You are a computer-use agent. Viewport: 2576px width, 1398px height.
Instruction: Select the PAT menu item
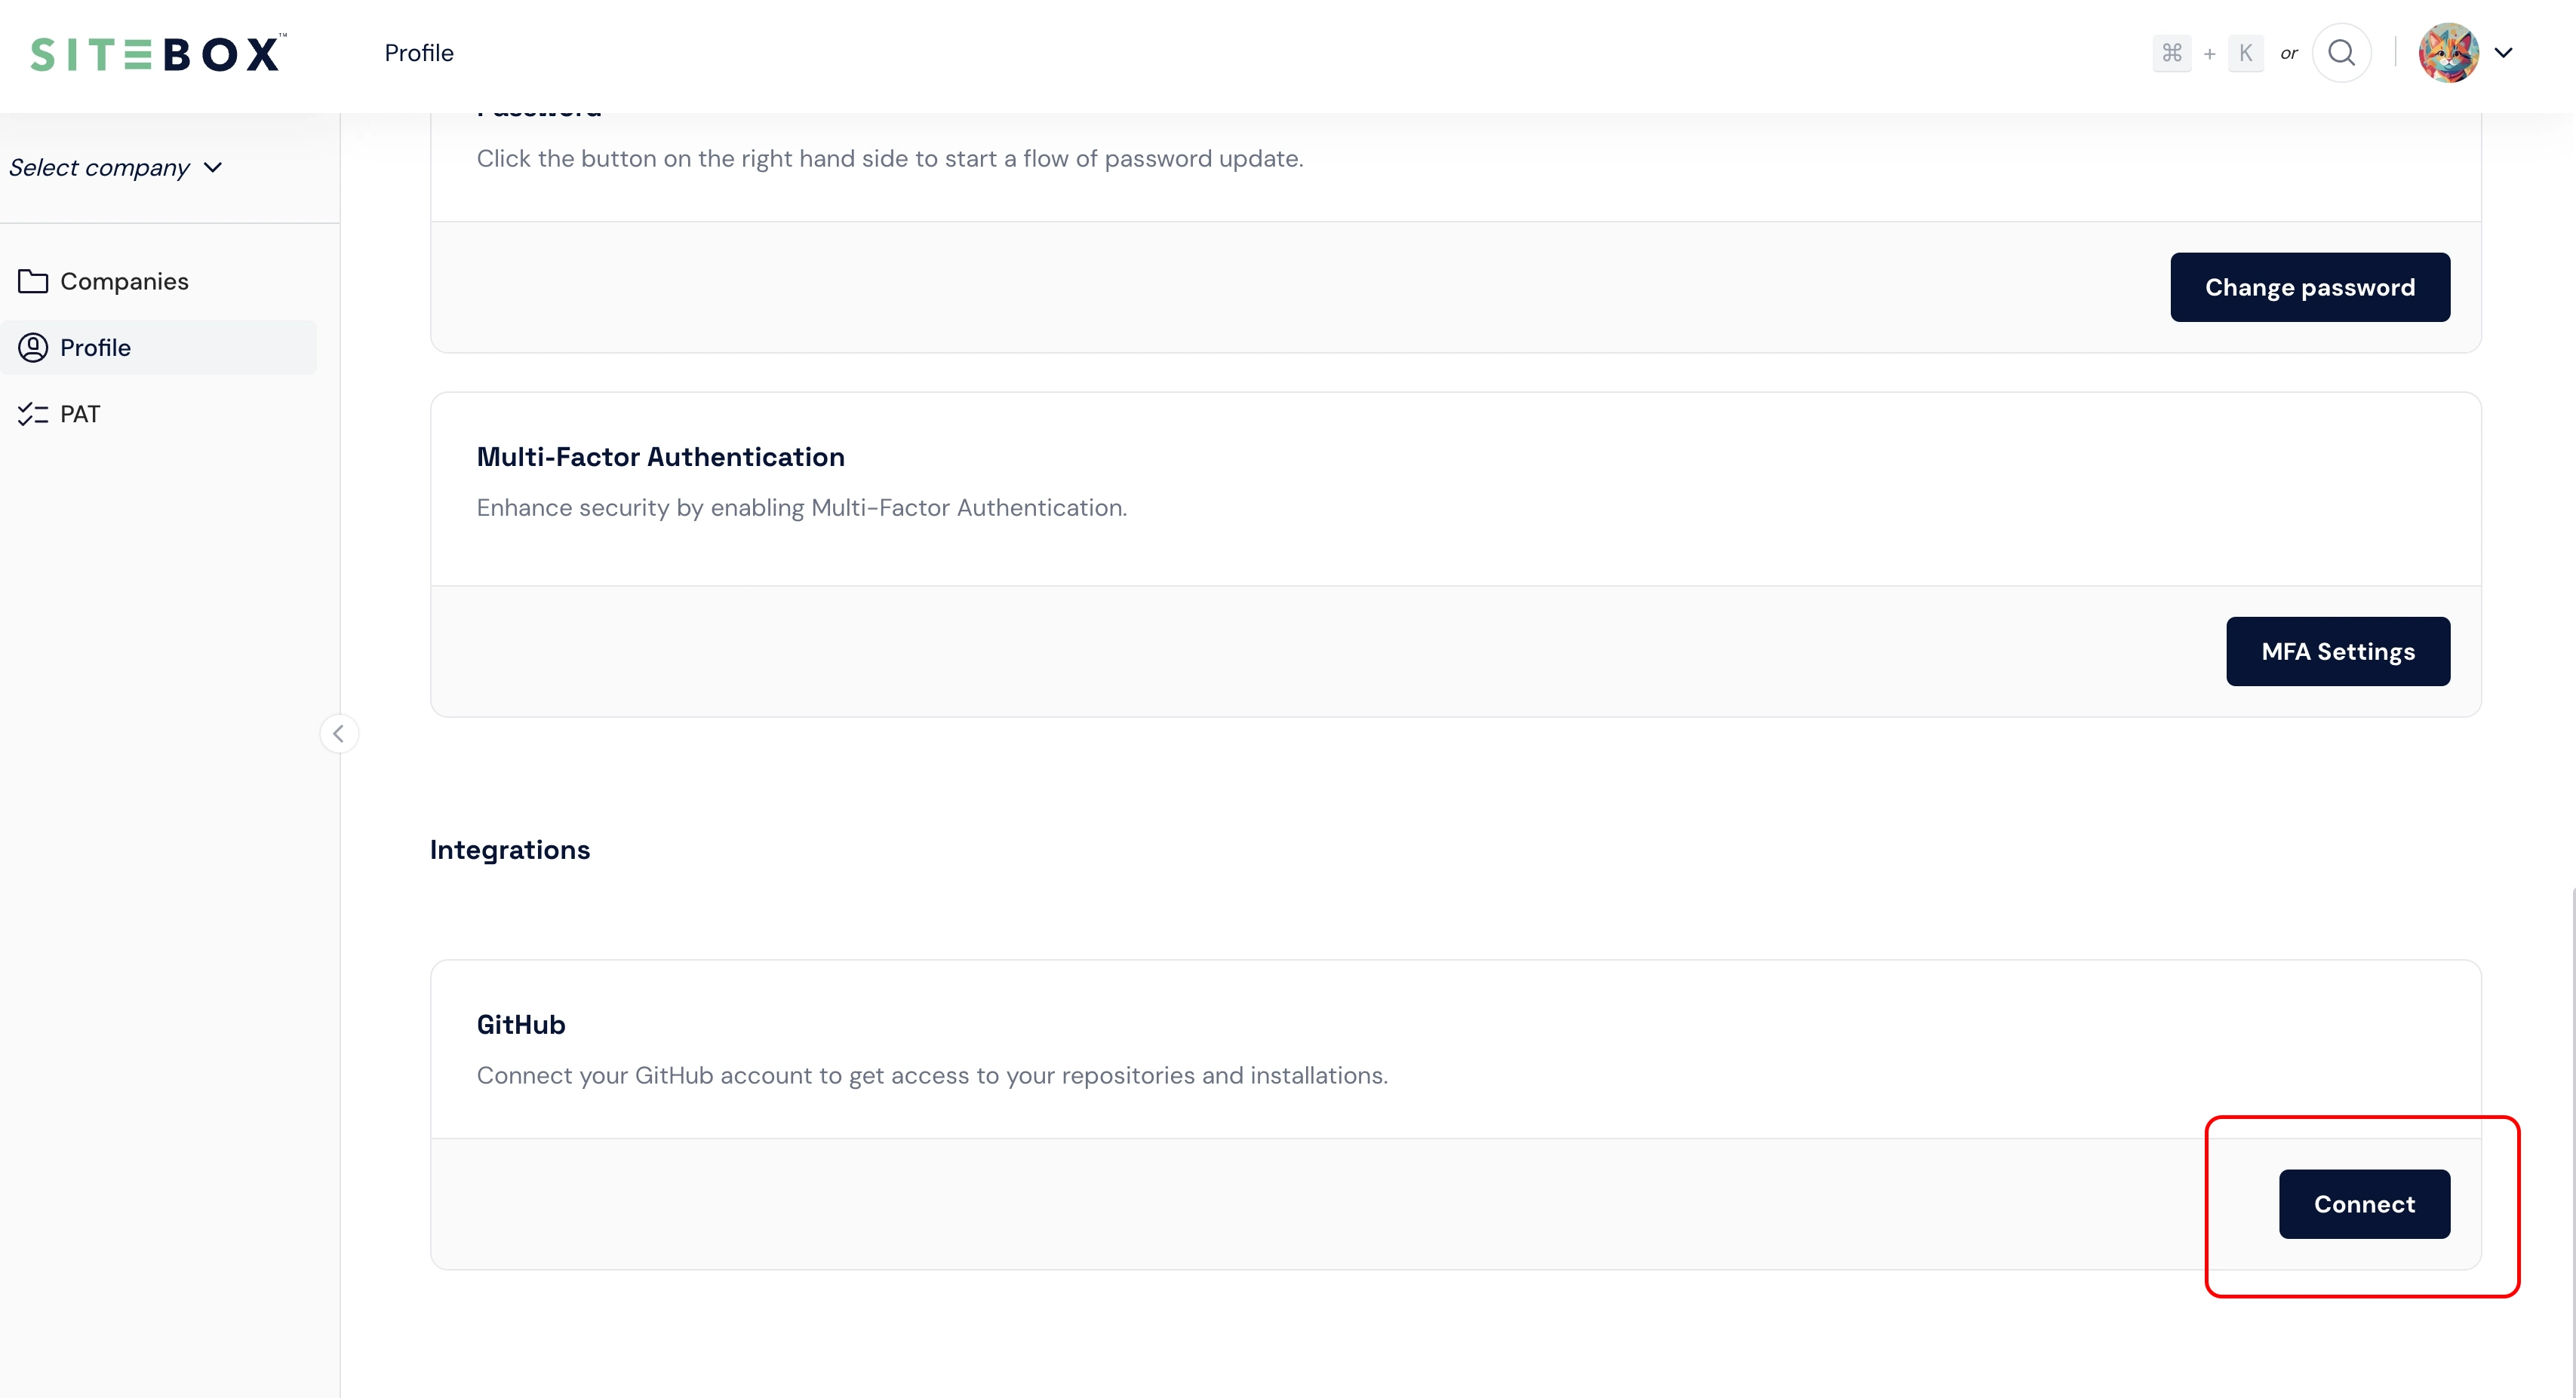79,413
